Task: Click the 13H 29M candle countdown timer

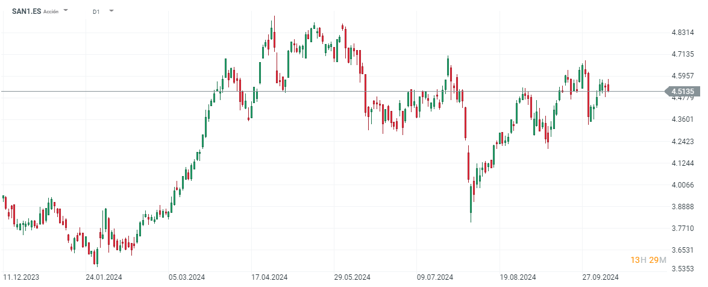Action: [x=648, y=260]
